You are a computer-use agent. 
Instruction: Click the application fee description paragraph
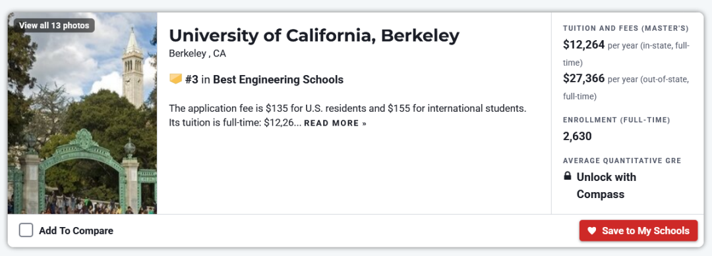(x=347, y=116)
